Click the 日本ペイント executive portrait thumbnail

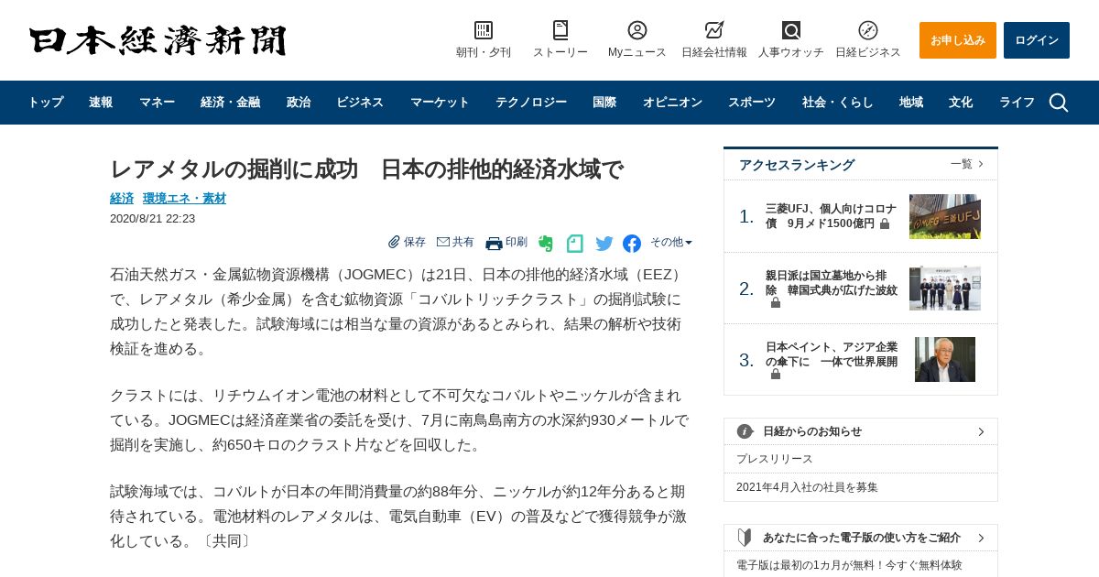point(945,359)
